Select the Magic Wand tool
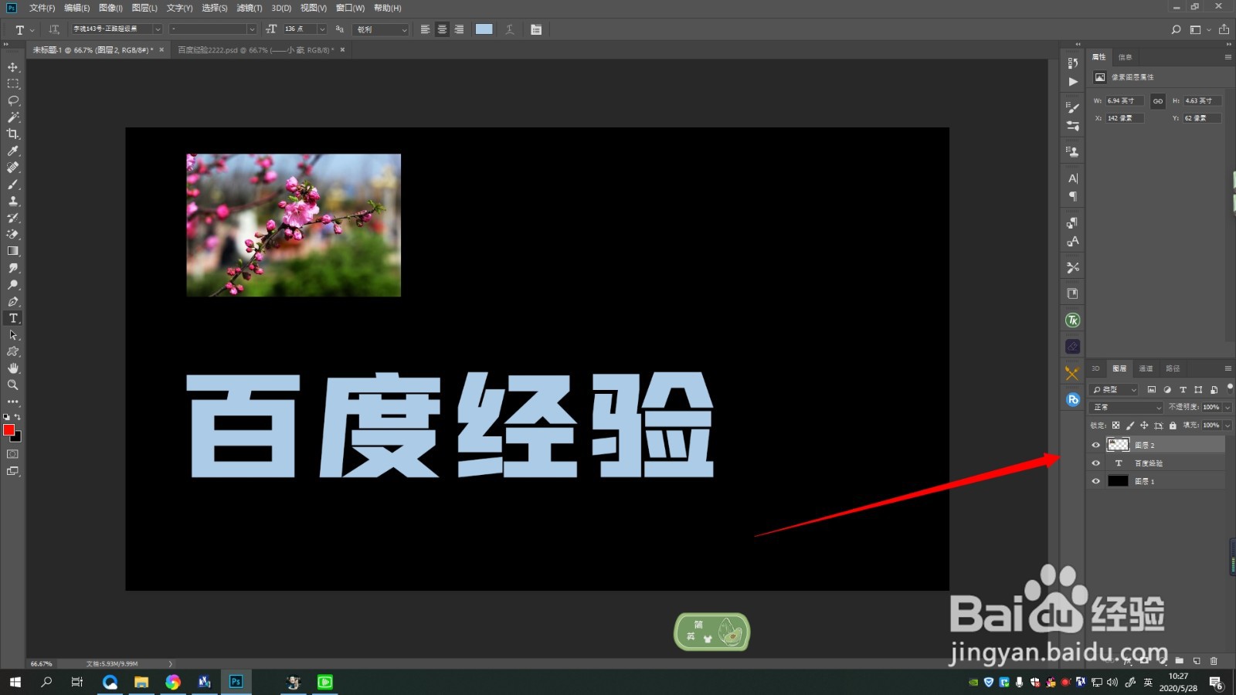This screenshot has height=695, width=1236. [x=13, y=117]
